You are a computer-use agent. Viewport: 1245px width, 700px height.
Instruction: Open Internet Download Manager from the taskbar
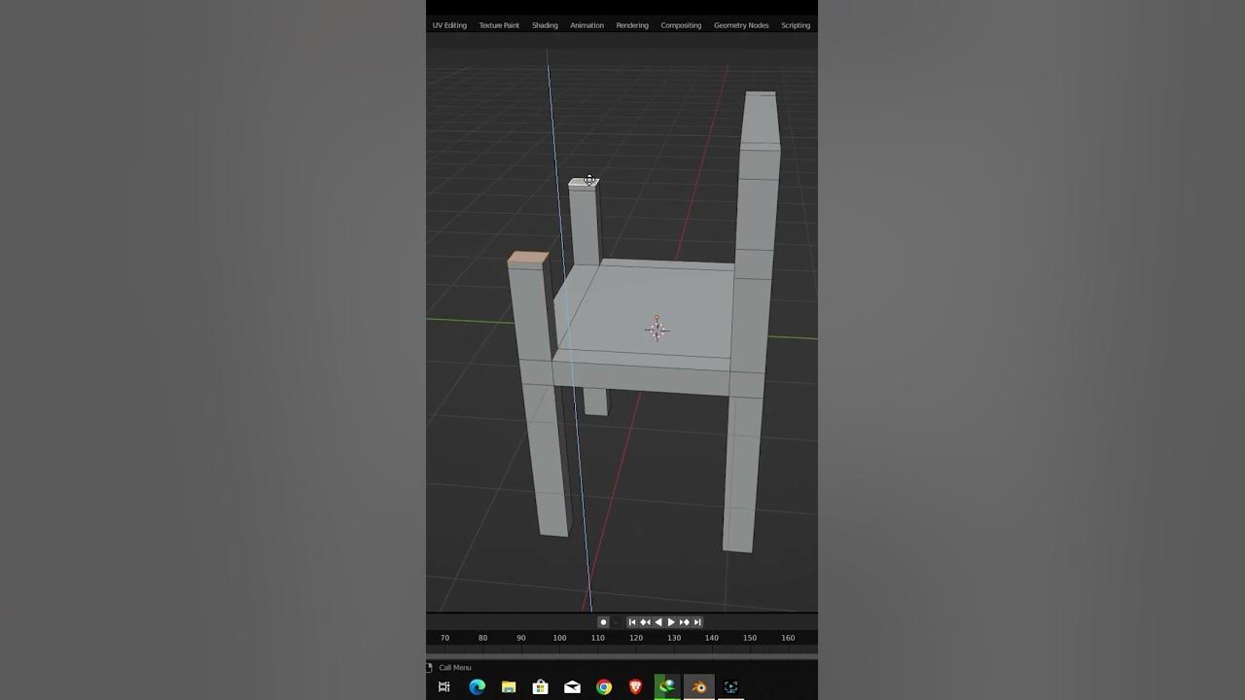point(667,686)
